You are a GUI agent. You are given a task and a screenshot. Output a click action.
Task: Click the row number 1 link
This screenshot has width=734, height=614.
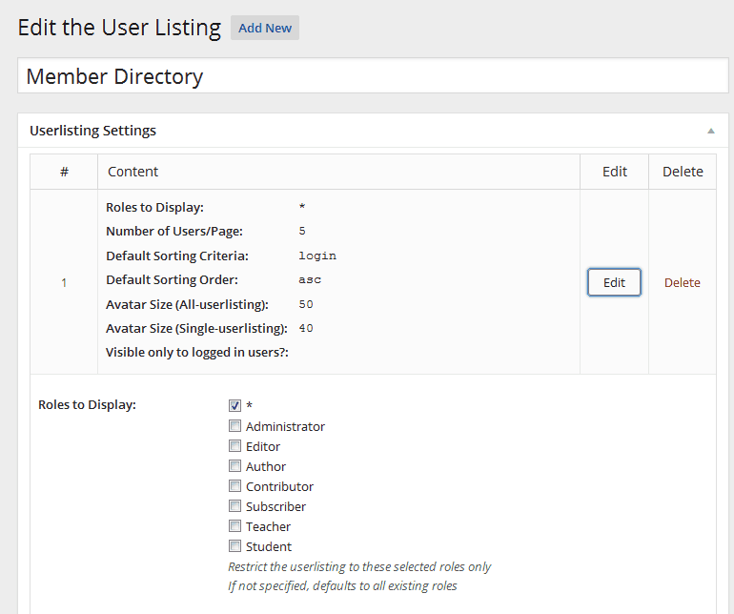pyautogui.click(x=64, y=282)
